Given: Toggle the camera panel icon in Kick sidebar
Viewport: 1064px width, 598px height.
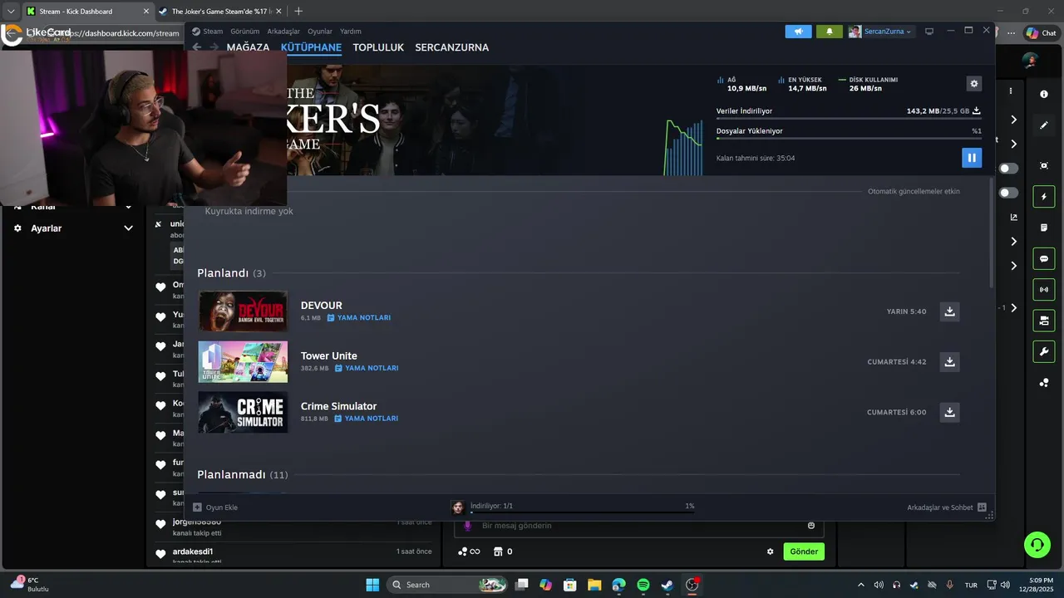Looking at the screenshot, I should pyautogui.click(x=1044, y=320).
